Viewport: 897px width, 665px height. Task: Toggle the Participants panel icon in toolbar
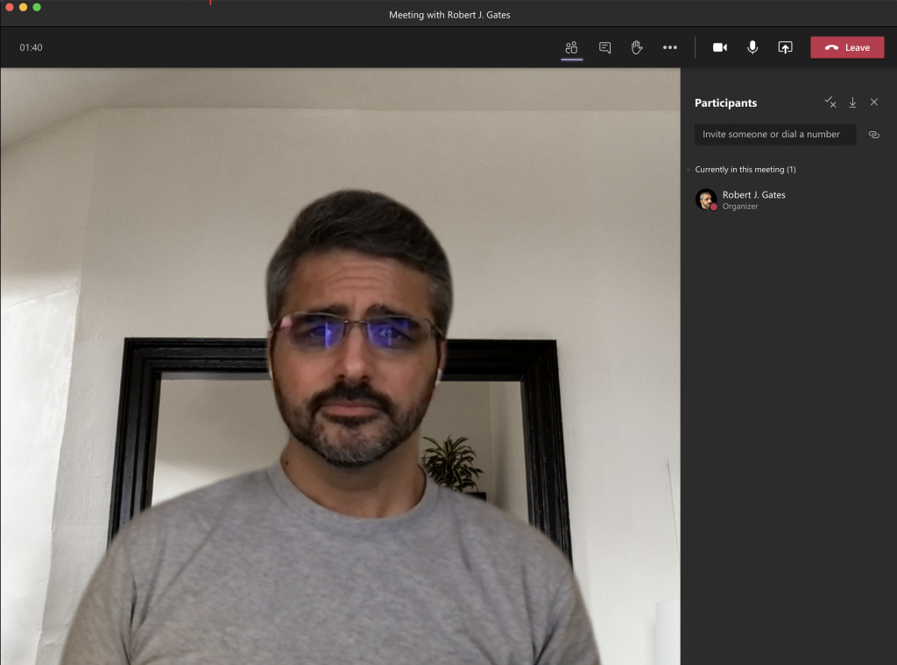click(x=571, y=47)
